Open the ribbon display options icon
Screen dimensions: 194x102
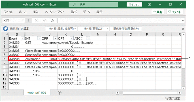(149, 5)
